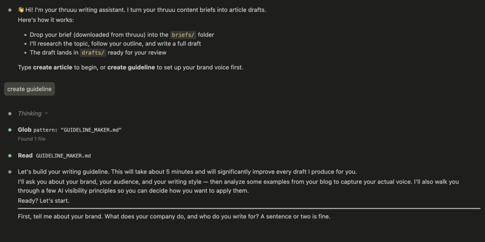Click the gray dot beside the greeting message
The image size is (485, 242).
(10, 9)
